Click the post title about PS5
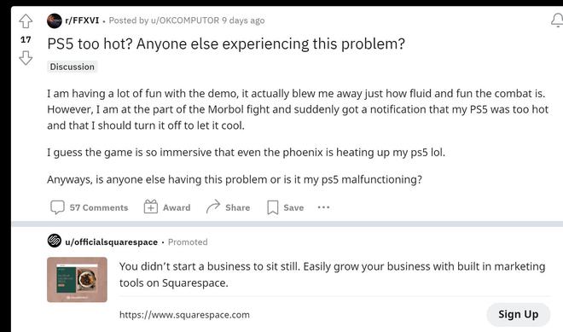563x332 pixels. click(x=226, y=44)
